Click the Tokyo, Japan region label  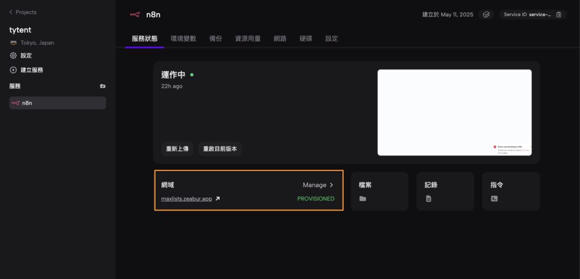pyautogui.click(x=37, y=43)
